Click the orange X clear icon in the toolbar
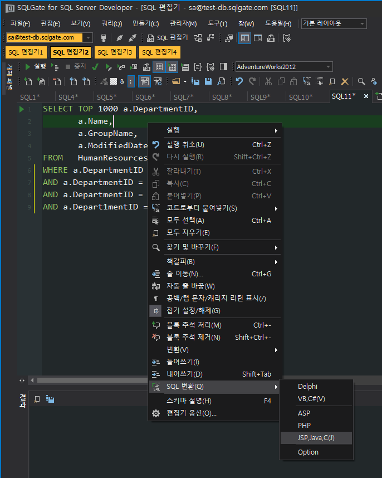This screenshot has height=478, width=382. point(345,81)
